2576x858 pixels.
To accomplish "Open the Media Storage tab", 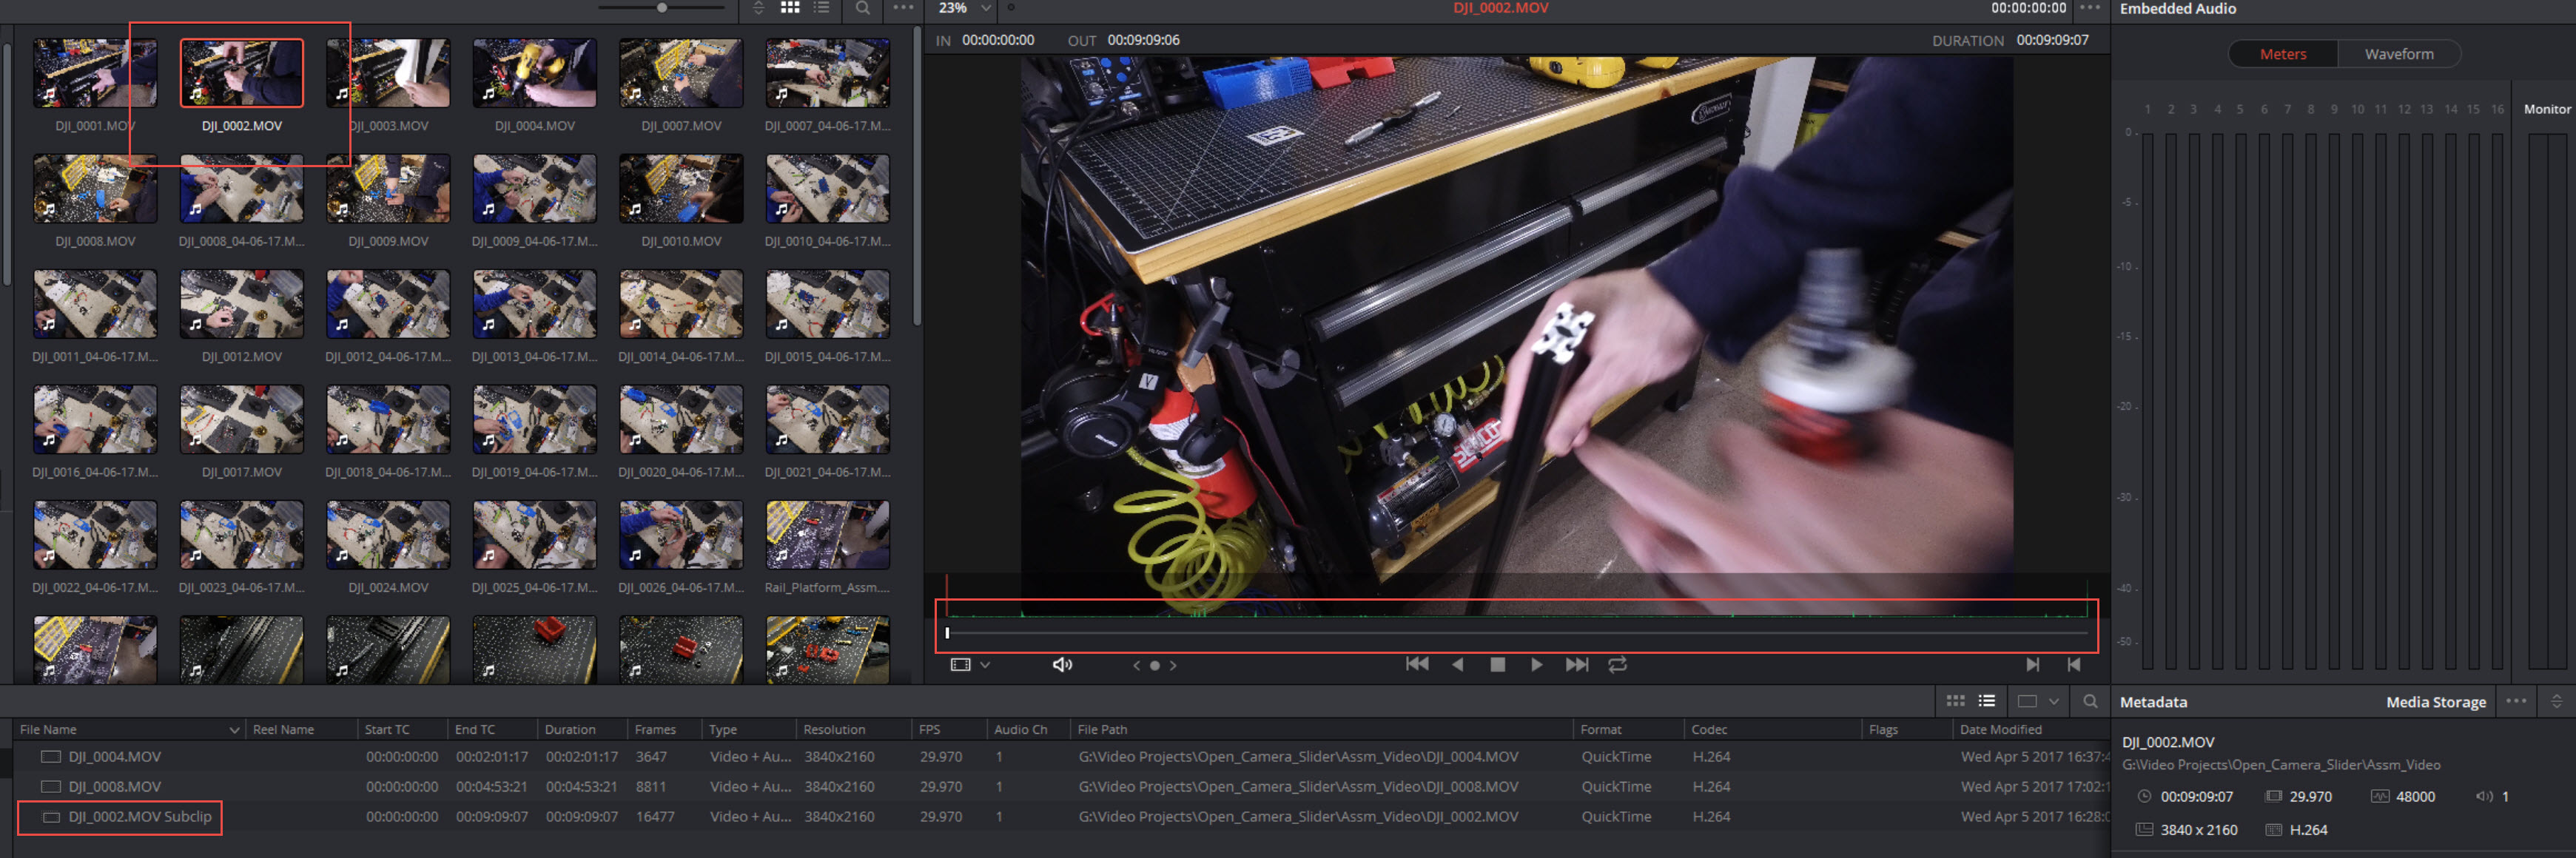I will click(2435, 702).
